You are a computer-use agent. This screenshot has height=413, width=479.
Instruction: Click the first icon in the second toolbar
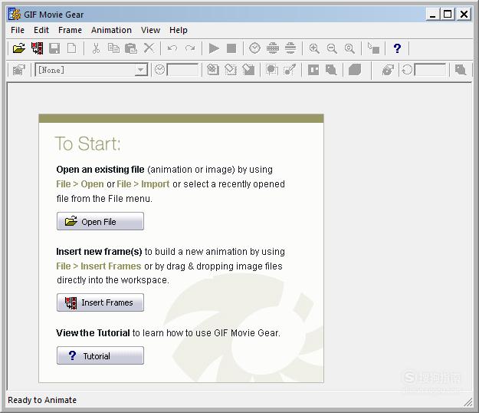pyautogui.click(x=18, y=70)
